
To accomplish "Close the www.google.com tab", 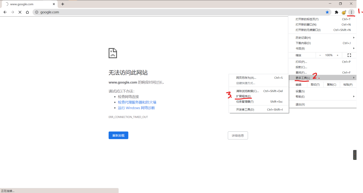I will click(x=54, y=4).
